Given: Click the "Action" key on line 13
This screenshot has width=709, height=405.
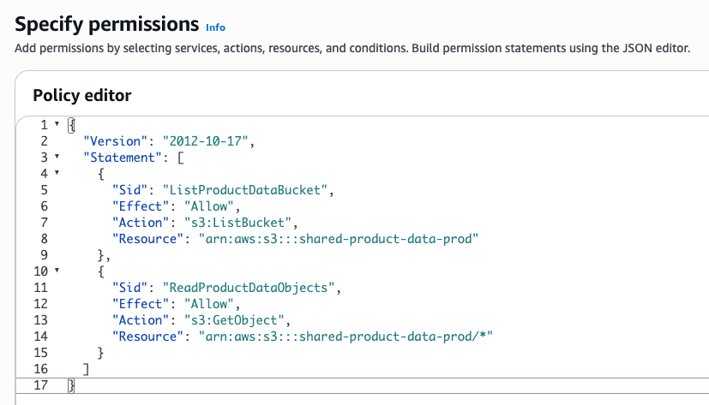Looking at the screenshot, I should (141, 320).
